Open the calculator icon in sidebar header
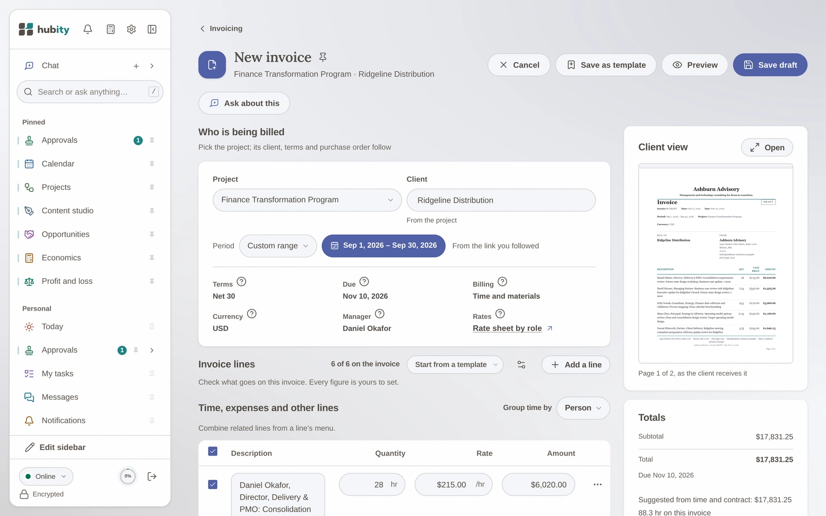The image size is (826, 516). point(110,29)
